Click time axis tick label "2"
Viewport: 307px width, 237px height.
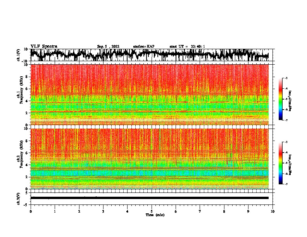[x=79, y=211]
